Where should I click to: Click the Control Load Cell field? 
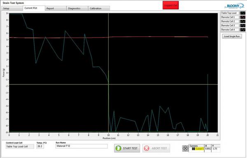20,146
